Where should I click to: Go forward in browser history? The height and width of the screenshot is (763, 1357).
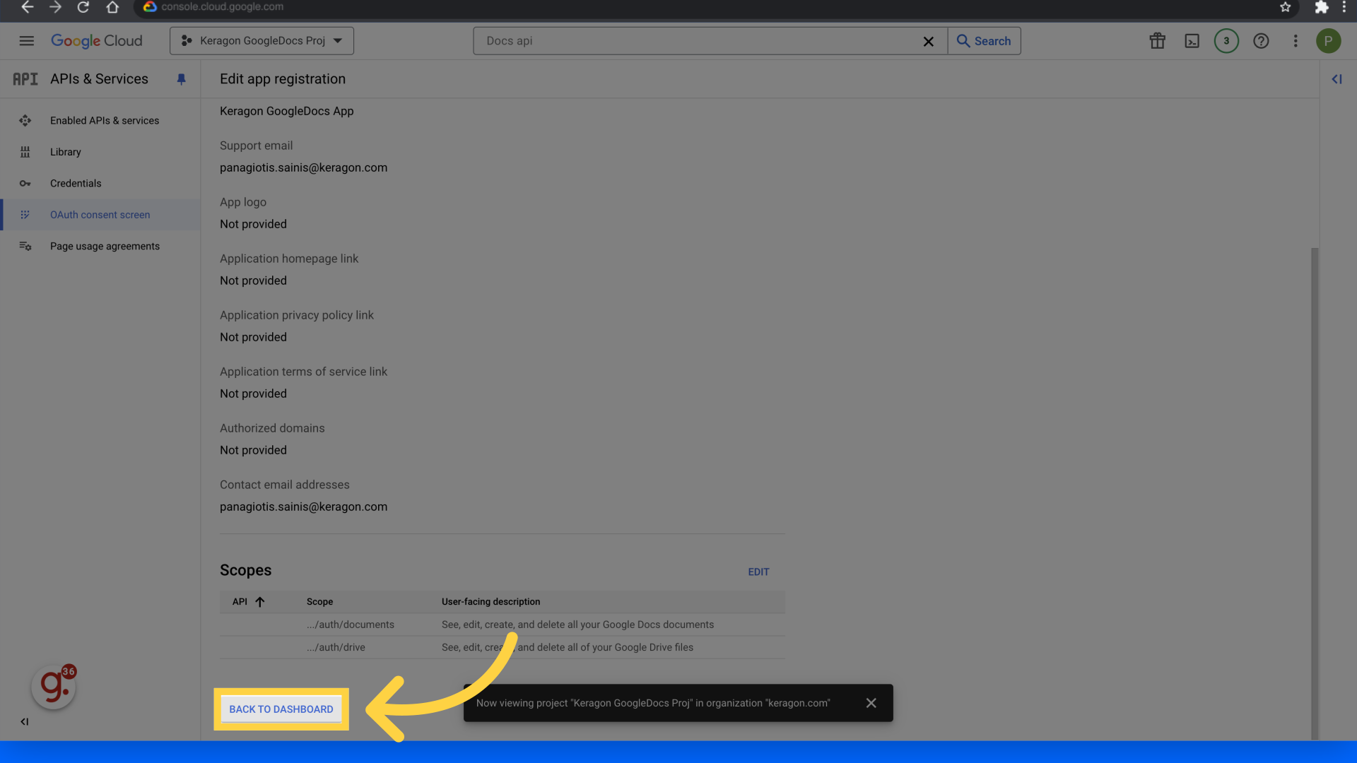tap(55, 7)
